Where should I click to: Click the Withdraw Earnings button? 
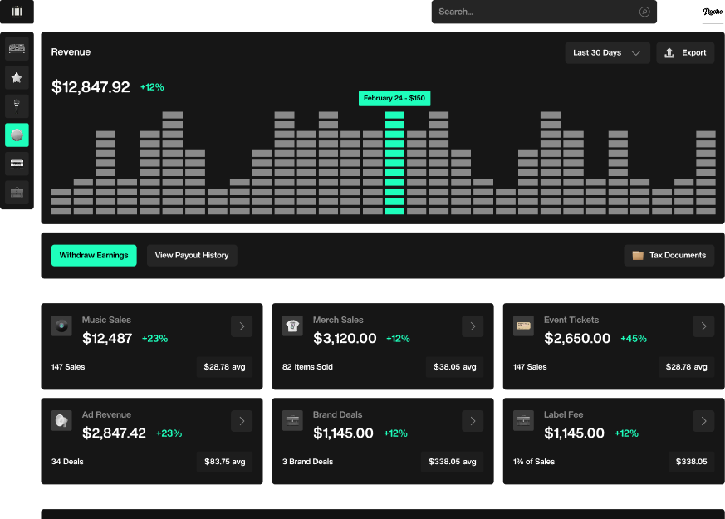click(x=94, y=255)
